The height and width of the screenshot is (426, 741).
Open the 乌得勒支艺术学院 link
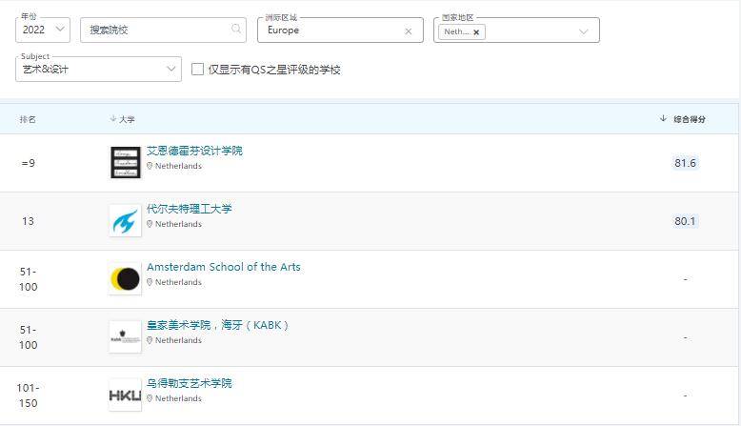click(189, 383)
